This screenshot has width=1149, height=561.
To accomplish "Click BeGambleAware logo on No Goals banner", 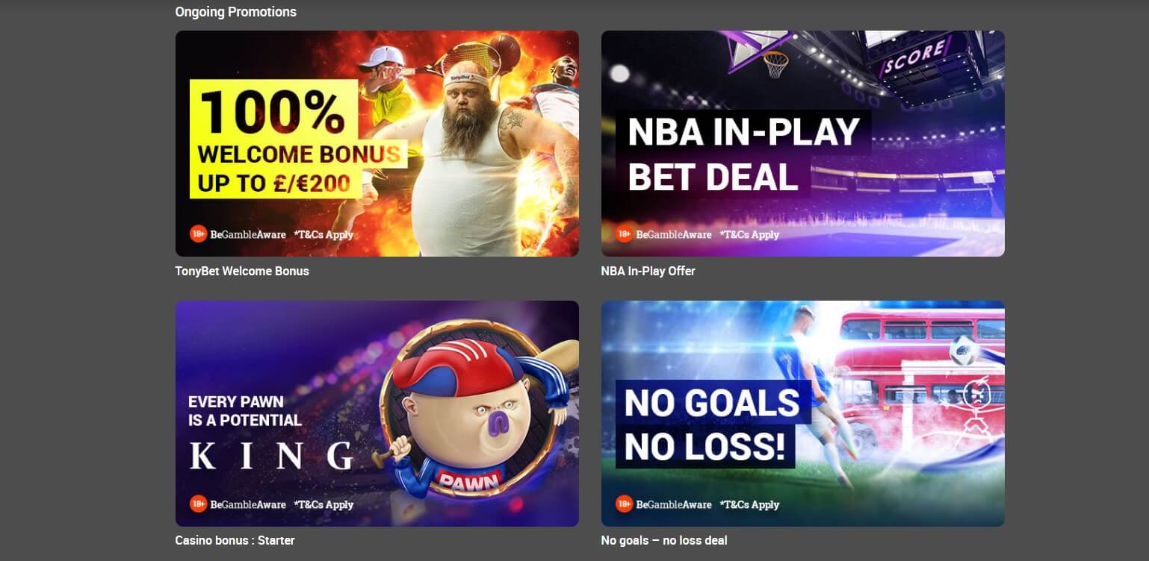I will (674, 504).
